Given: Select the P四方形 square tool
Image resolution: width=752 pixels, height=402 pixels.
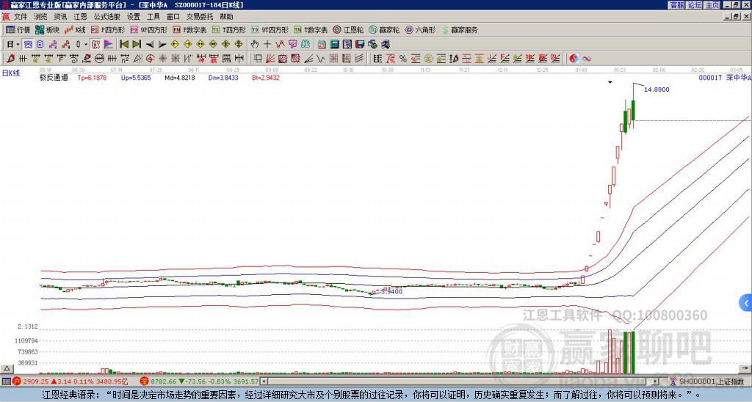Looking at the screenshot, I should point(109,30).
